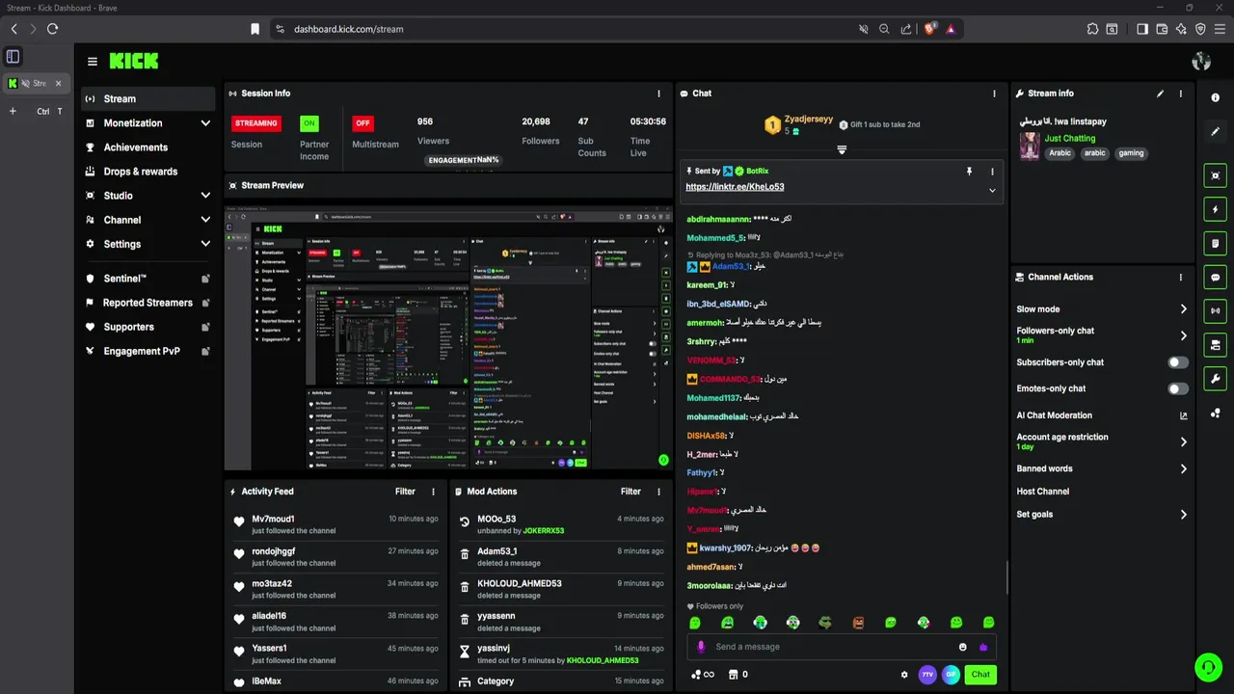
Task: Expand the Monetization sidebar section
Action: coord(147,123)
